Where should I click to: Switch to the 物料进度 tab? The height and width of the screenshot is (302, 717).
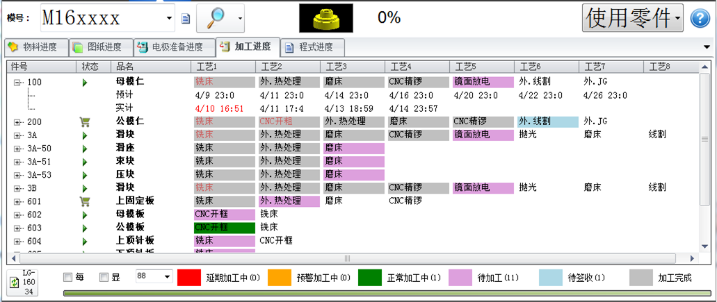[35, 47]
